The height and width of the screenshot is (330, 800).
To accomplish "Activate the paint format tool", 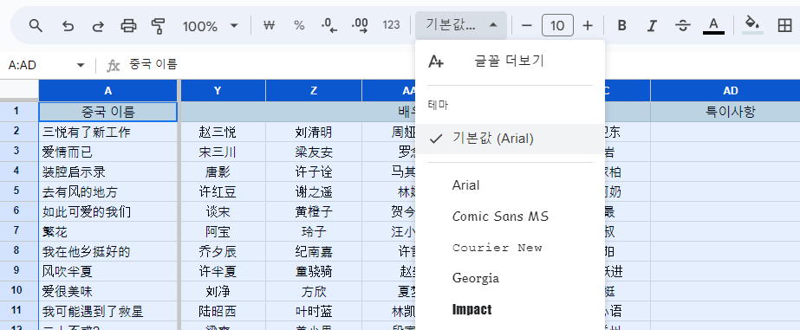I will pos(159,25).
